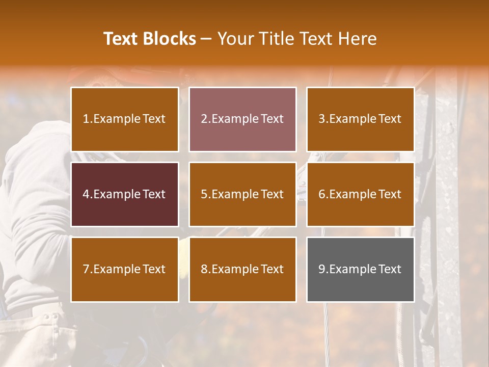
Task: Click the center '5.Example Text' block
Action: coord(242,194)
